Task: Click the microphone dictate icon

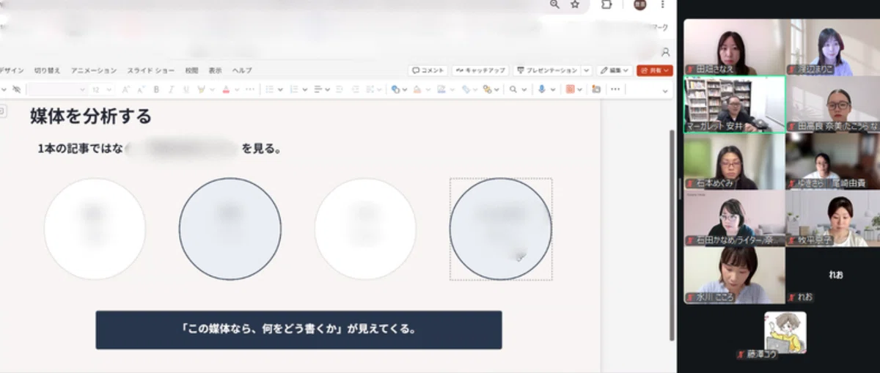Action: tap(542, 89)
